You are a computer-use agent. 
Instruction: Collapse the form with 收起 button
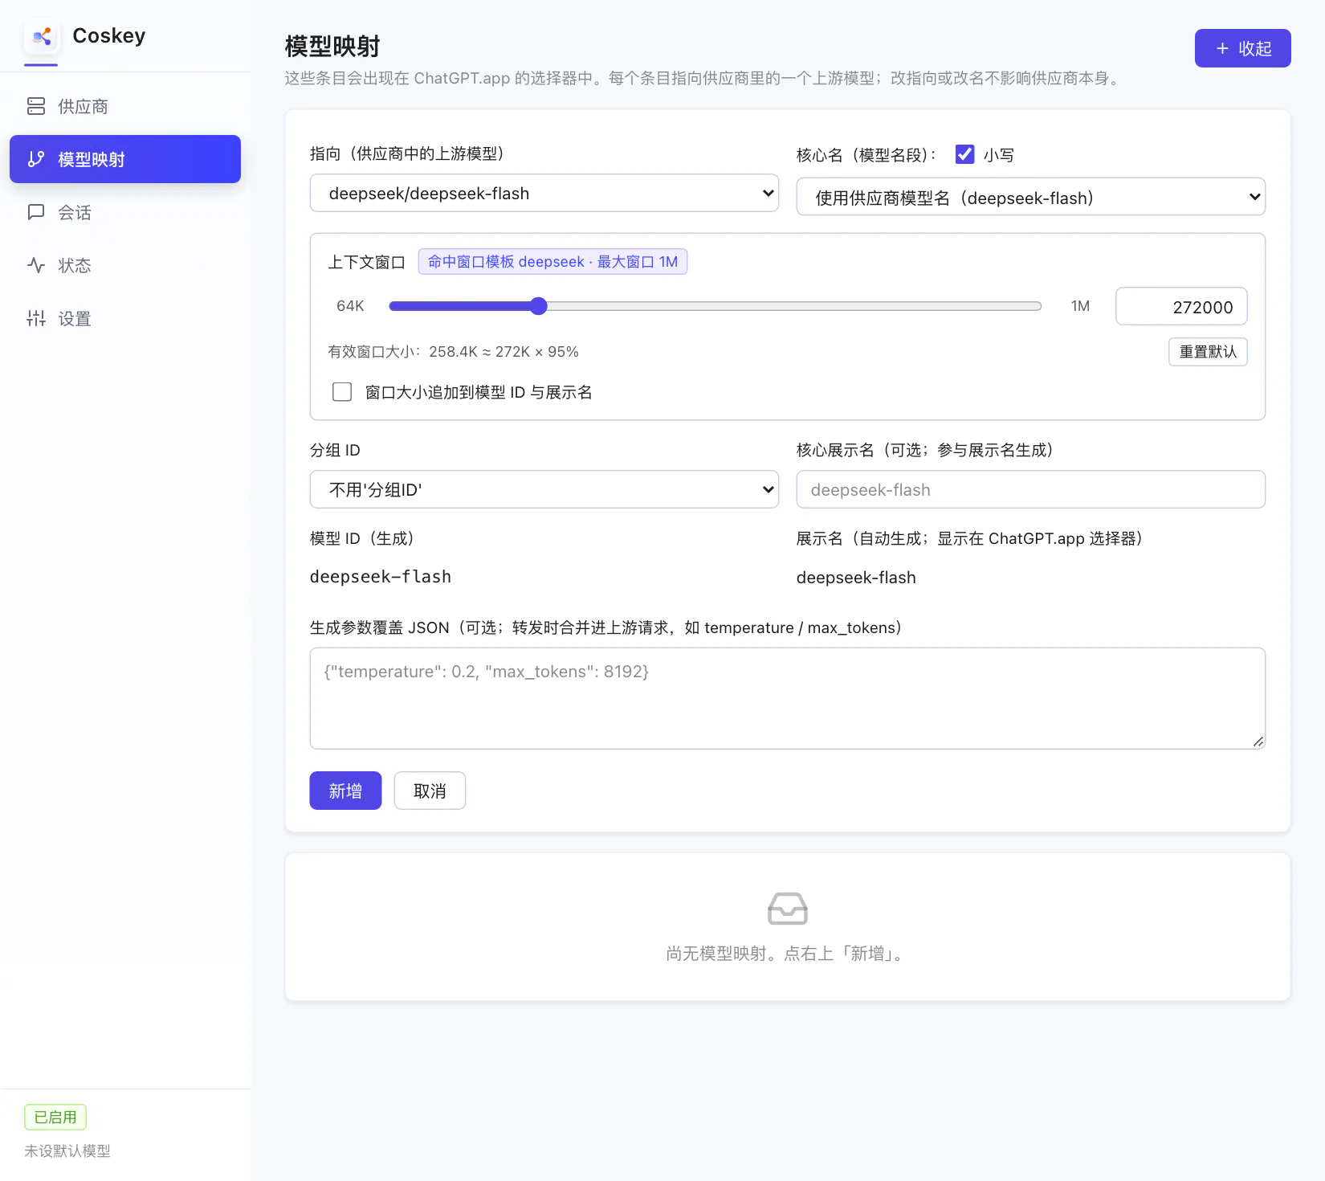tap(1242, 48)
